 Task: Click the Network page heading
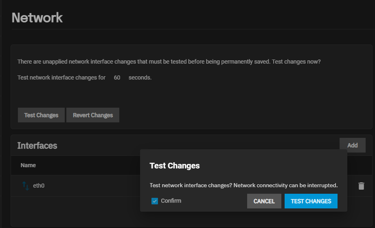coord(37,18)
